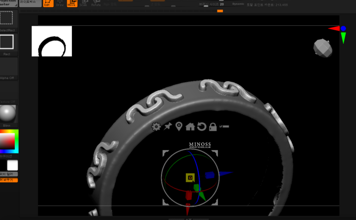Click gizmo location marker icon
The image size is (356, 220).
point(179,127)
